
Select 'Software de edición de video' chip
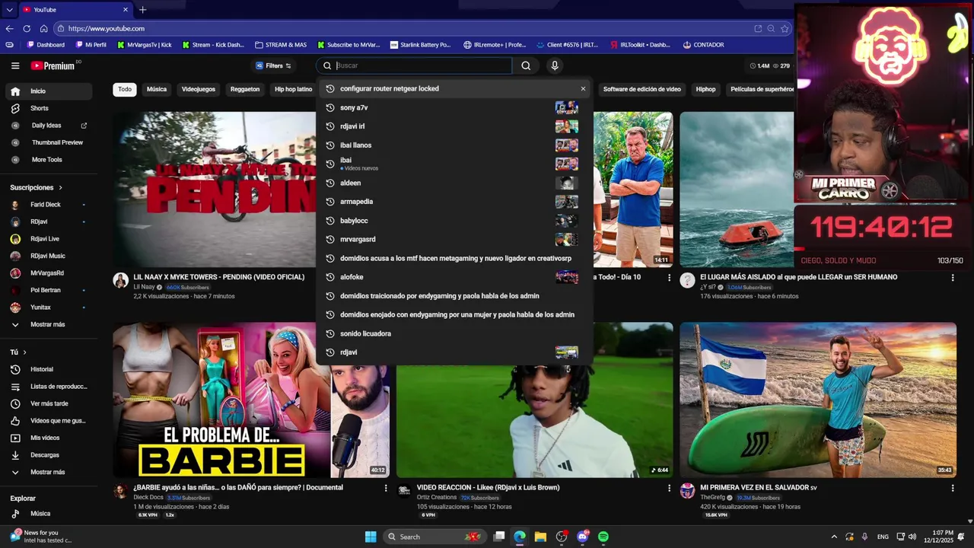[x=641, y=90]
